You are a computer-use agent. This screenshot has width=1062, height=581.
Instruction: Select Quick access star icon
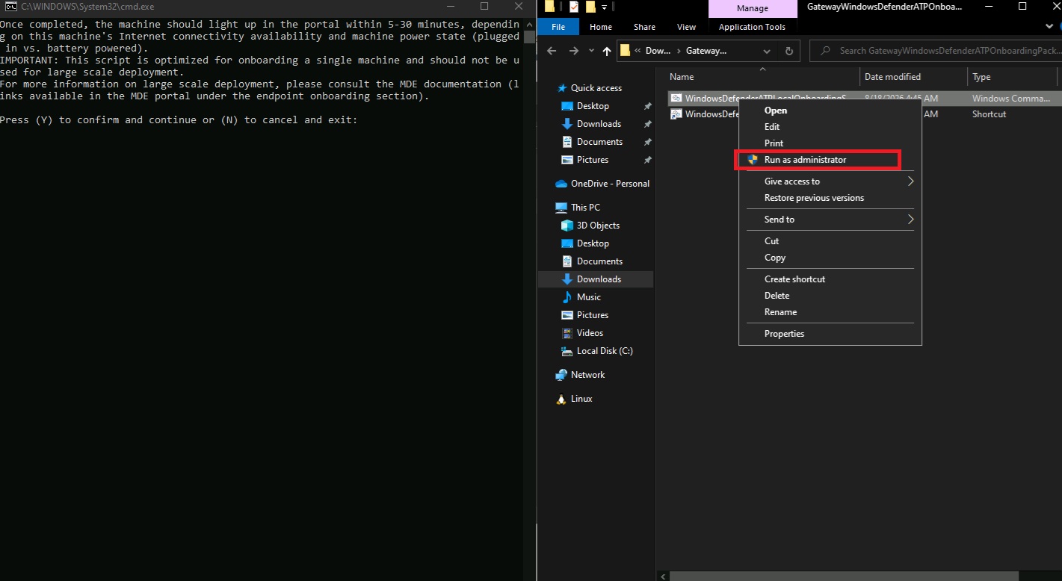tap(562, 88)
